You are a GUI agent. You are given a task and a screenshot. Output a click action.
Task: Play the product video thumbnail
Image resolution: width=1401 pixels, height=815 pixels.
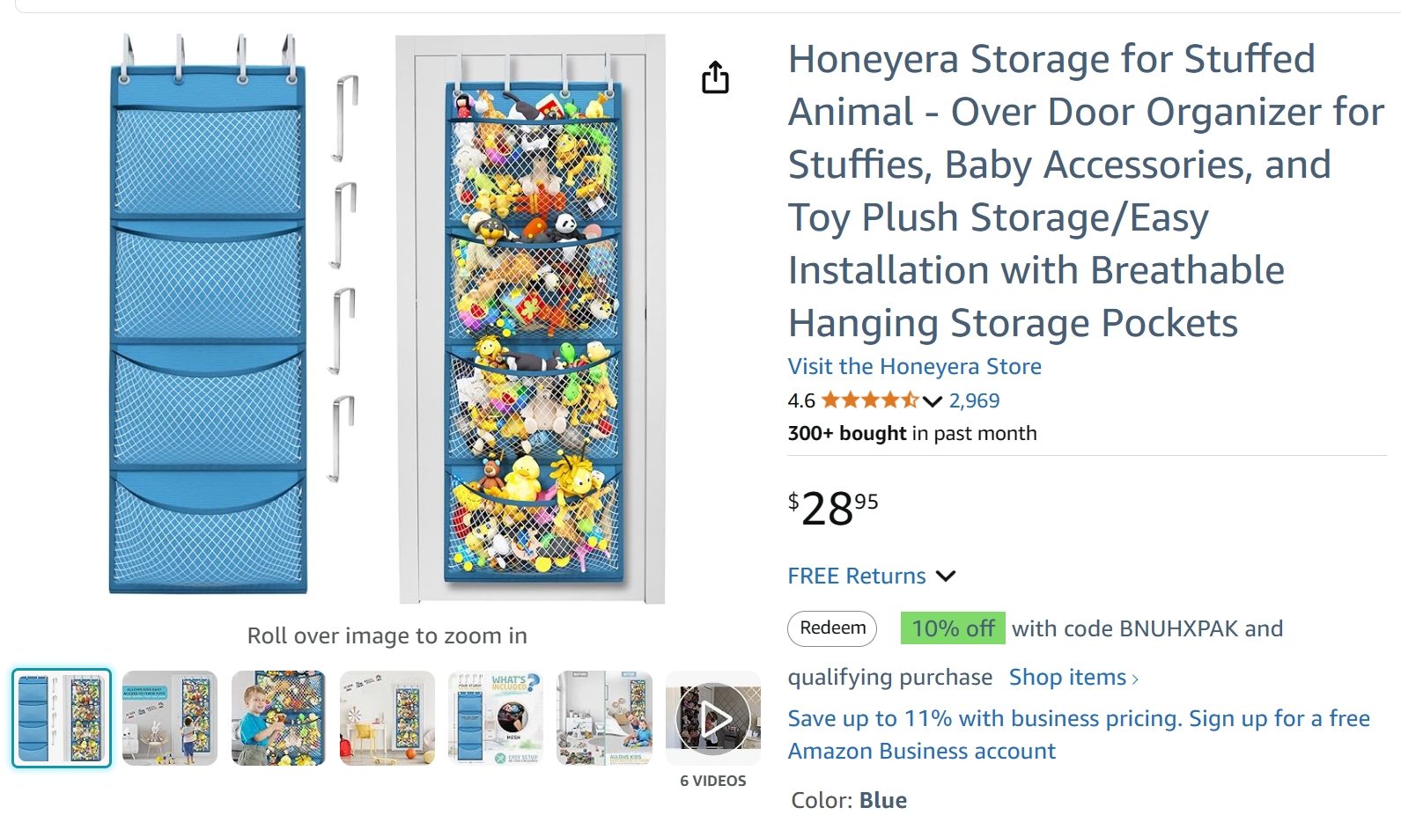[x=713, y=719]
